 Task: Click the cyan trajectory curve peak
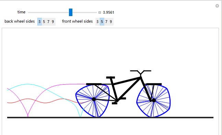pos(28,84)
